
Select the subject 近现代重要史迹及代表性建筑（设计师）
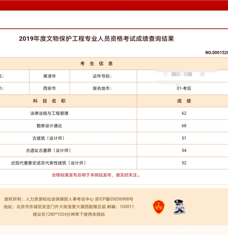(48, 163)
